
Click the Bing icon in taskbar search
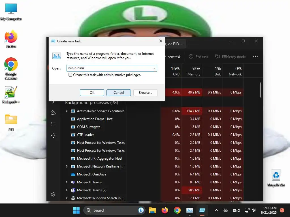click(x=141, y=210)
